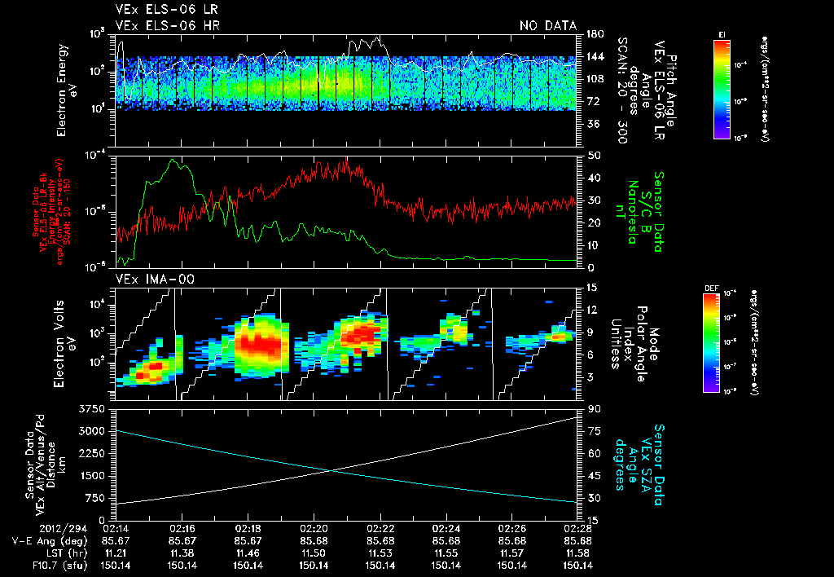Image resolution: width=834 pixels, height=577 pixels.
Task: Click the LST value 11.21
Action: pos(116,553)
